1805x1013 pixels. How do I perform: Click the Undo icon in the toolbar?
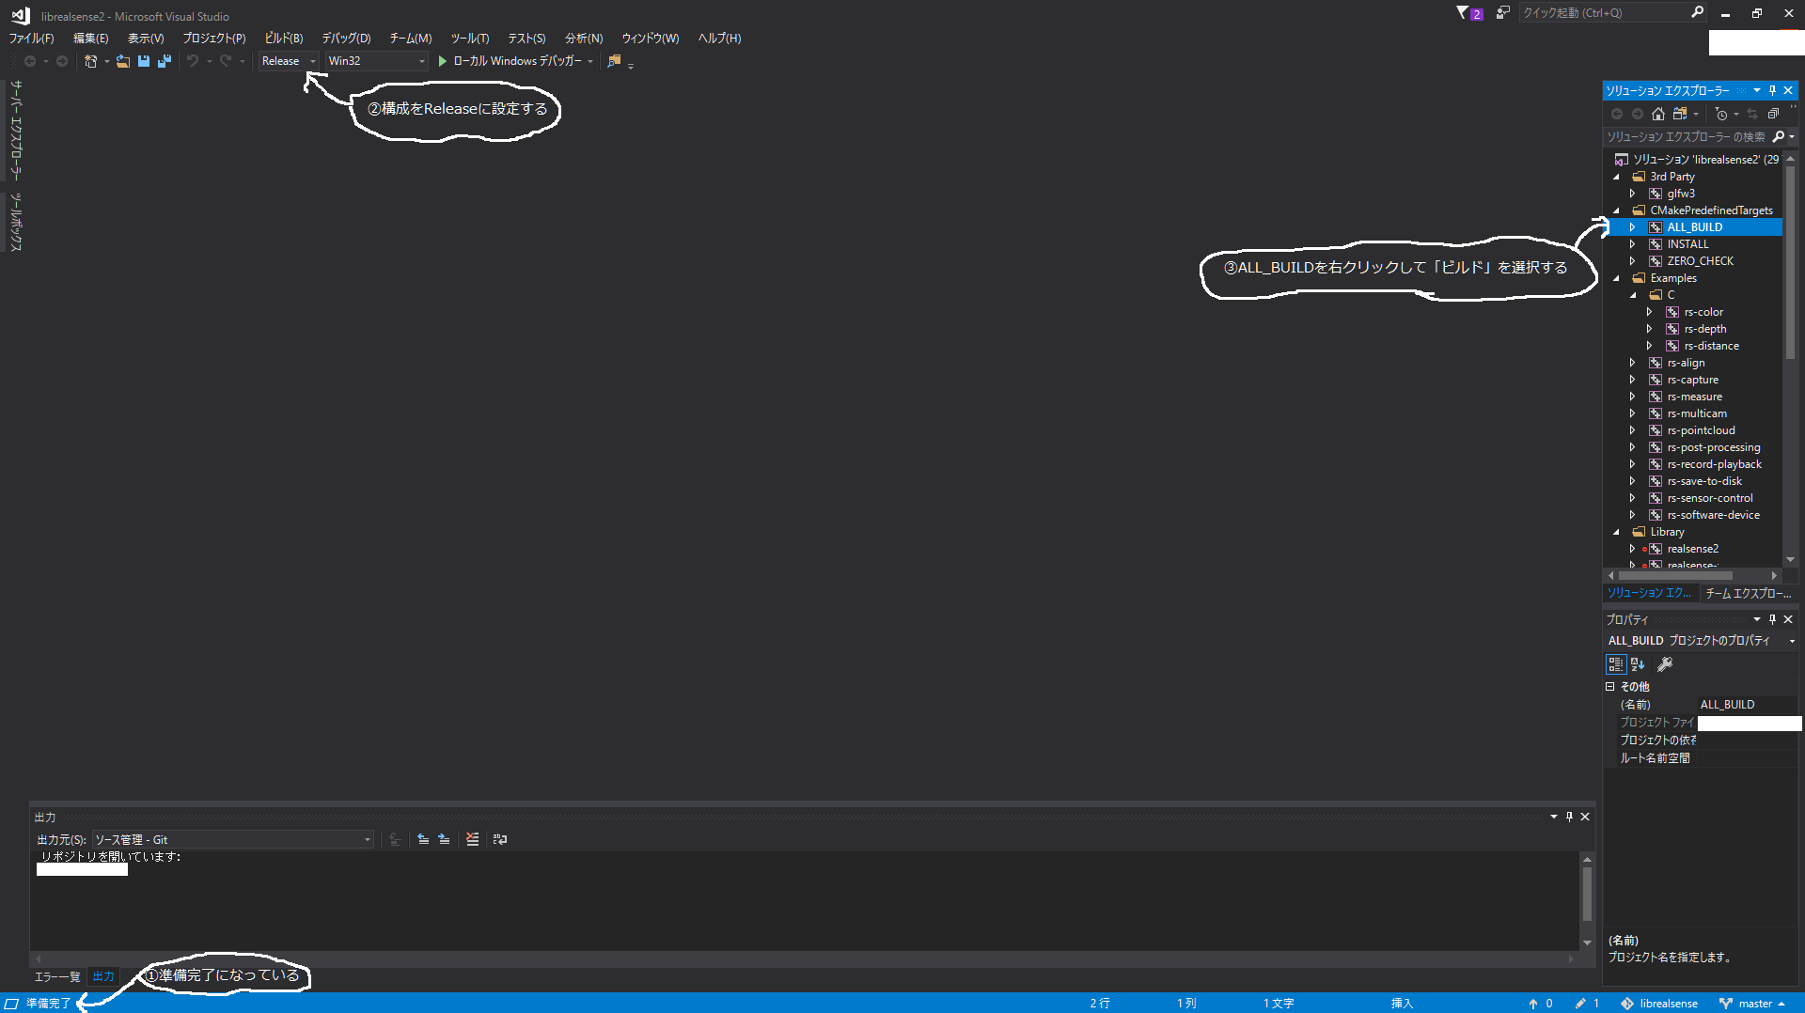(192, 61)
